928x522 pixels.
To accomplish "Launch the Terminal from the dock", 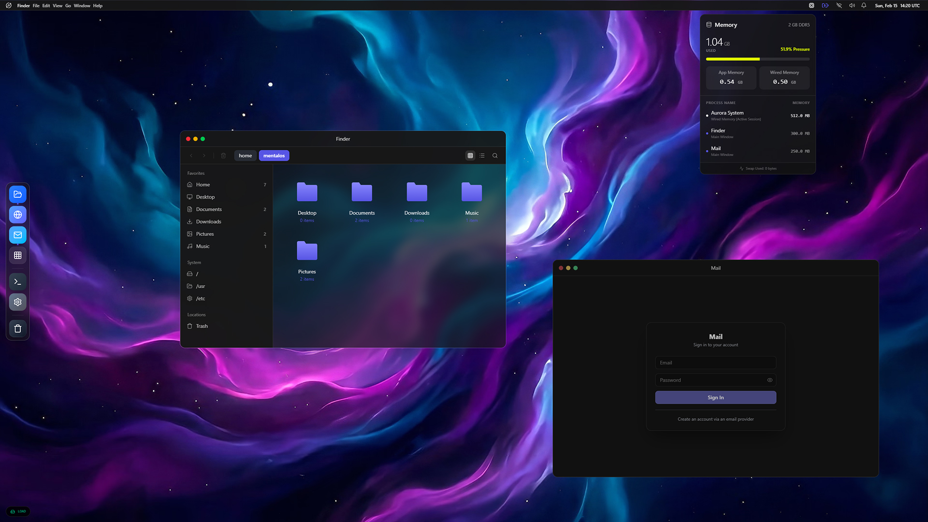I will point(18,282).
